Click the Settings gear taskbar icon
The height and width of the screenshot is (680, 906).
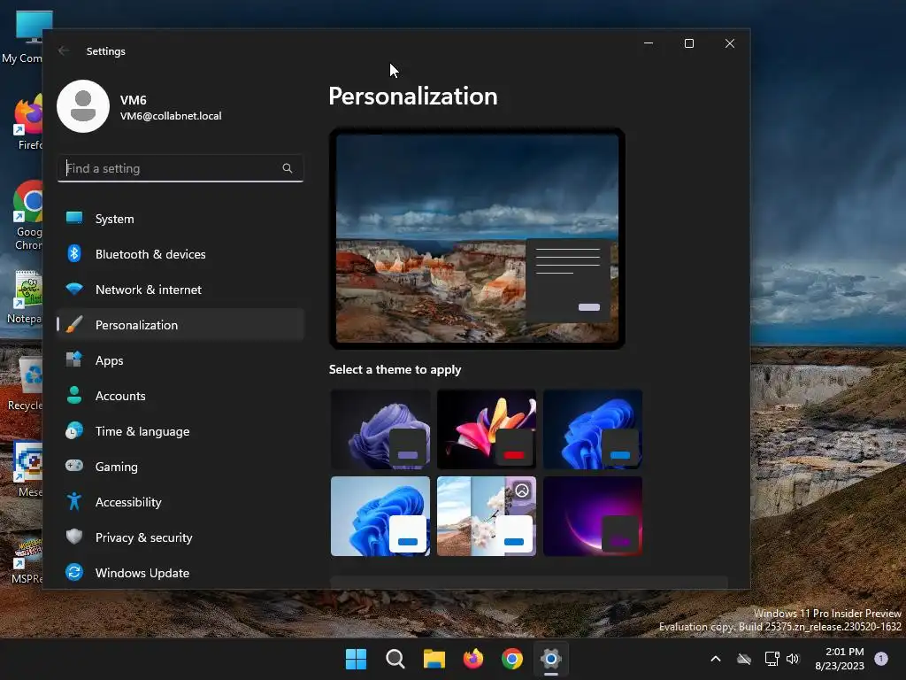pyautogui.click(x=551, y=659)
